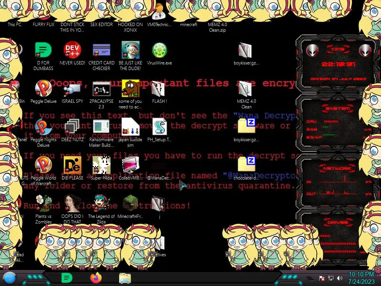381x286 pixels.
Task: Open File Explorer from the taskbar
Action: (x=125, y=278)
